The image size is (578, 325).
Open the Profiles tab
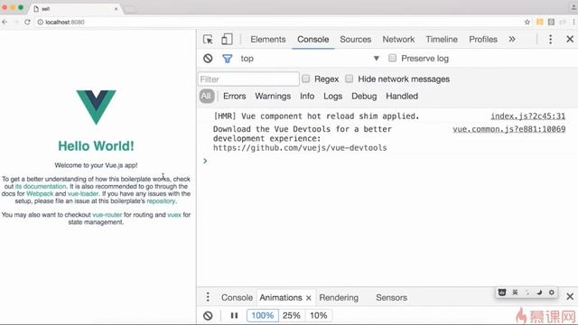[483, 39]
